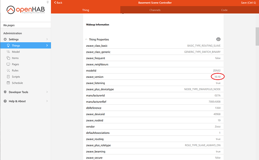Select the zwave_listening property row
Screen dimensions: 259x160
[153, 83]
